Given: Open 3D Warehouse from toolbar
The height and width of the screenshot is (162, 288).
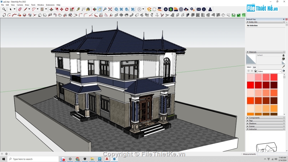Looking at the screenshot, I should (x=116, y=9).
